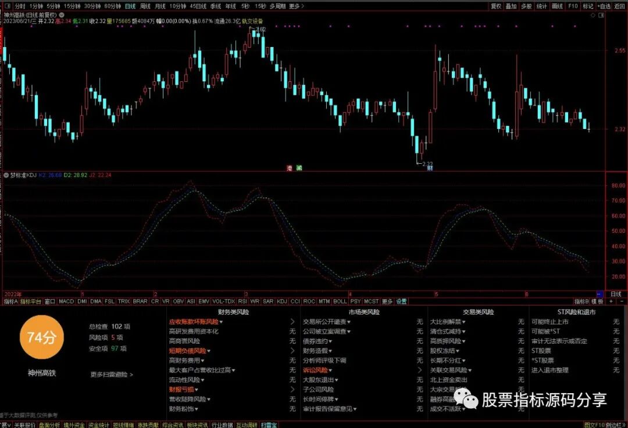628x428 pixels.
Task: Choose the VOL-TDX indicator tab
Action: (223, 301)
